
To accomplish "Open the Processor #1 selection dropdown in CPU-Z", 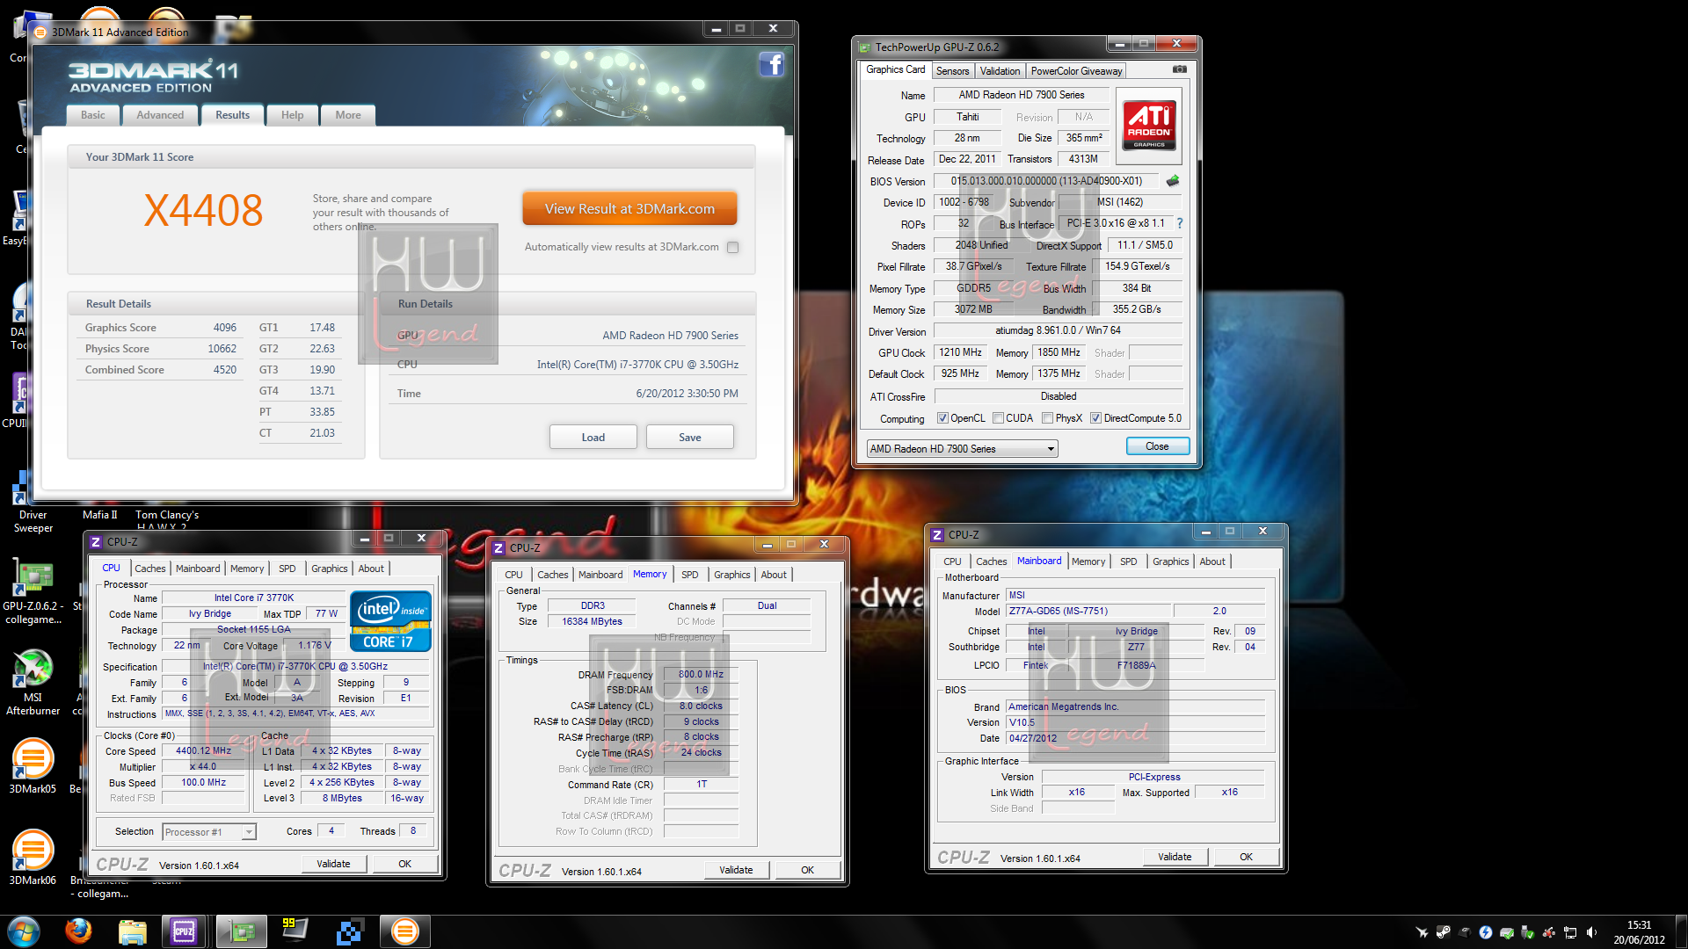I will 209,831.
